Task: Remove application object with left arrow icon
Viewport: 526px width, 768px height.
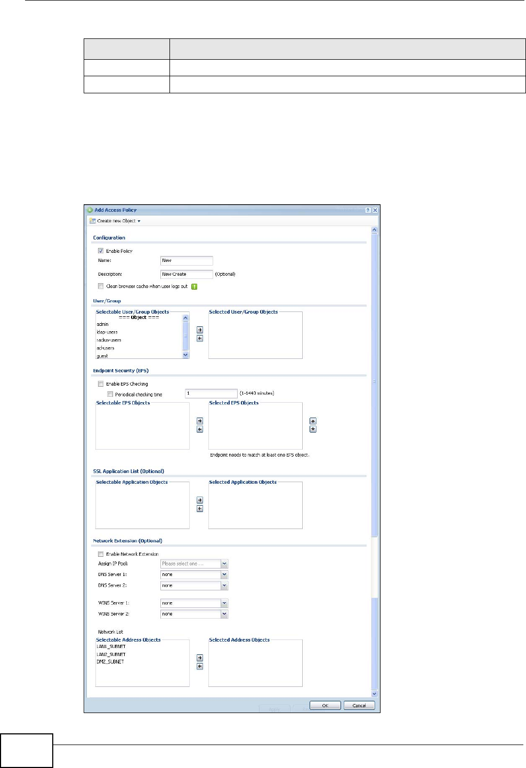Action: click(x=200, y=509)
